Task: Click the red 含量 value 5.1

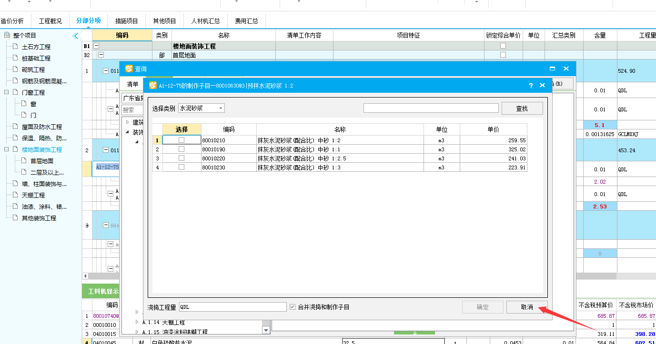Action: tap(600, 125)
